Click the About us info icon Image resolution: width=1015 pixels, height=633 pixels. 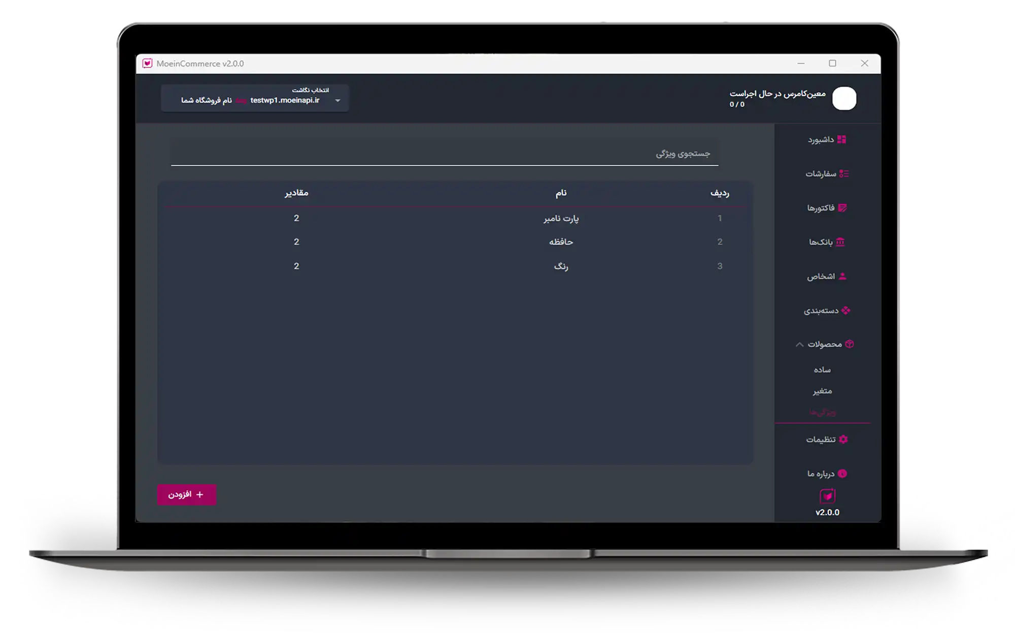click(842, 474)
